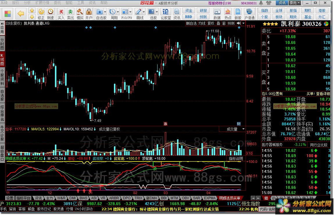This screenshot has height=215, width=334.
Task: Click the 同行业比较 link
Action: tap(319, 145)
